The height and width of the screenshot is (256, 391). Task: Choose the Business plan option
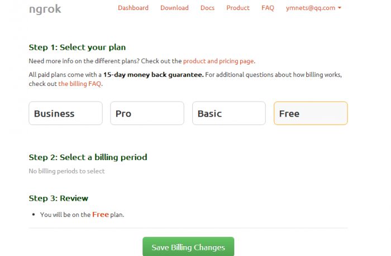tap(65, 113)
